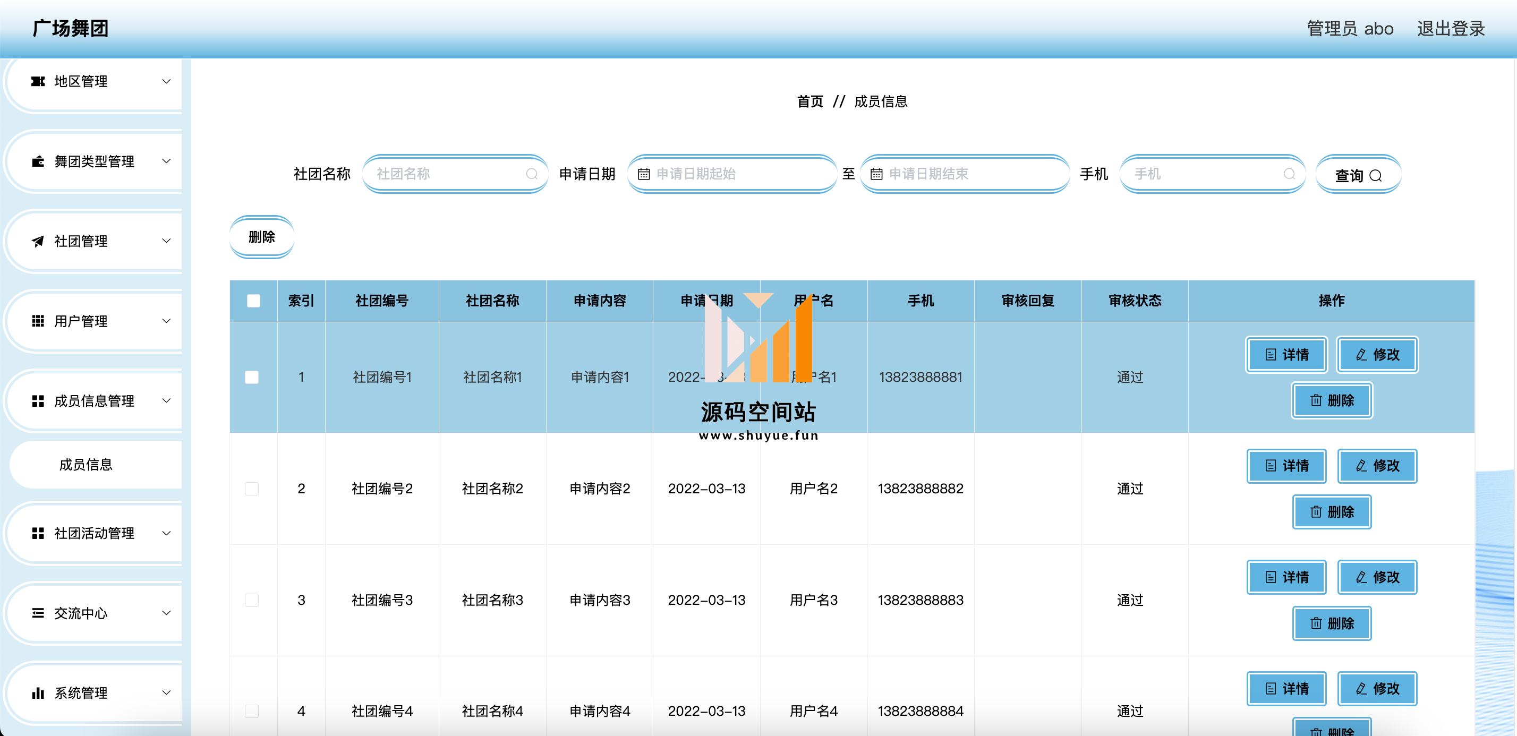Click document icon on row 4 详情

tap(1271, 688)
